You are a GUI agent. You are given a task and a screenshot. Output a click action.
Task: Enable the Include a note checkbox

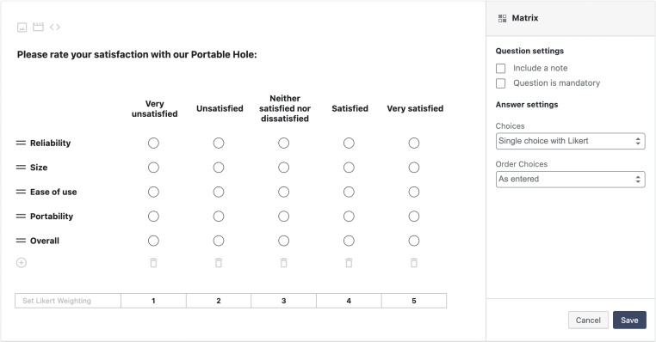[500, 68]
